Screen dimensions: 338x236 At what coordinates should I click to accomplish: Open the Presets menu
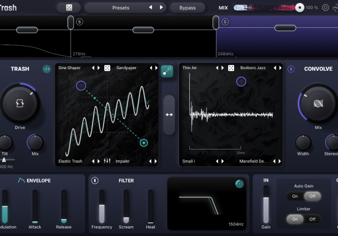(121, 8)
